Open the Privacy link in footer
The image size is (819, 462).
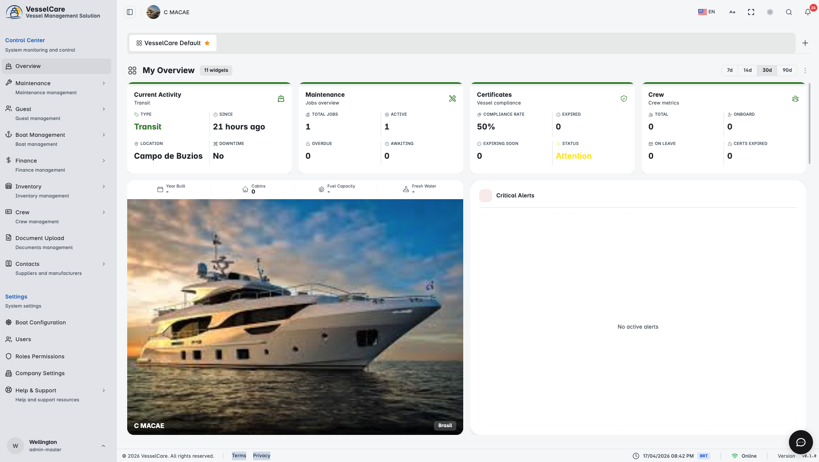click(262, 456)
